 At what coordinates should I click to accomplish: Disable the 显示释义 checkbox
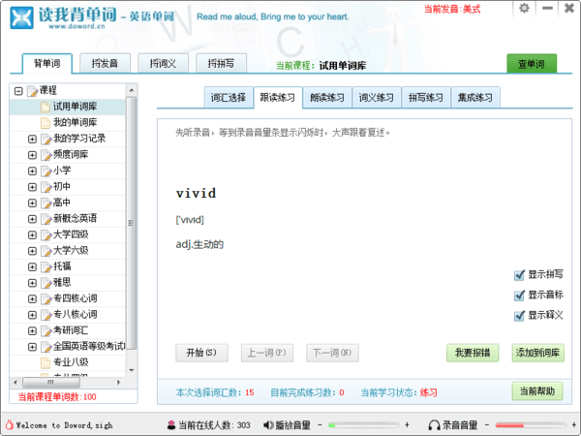[520, 316]
